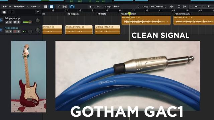
Task: Select the Pointer tool
Action: coord(90,7)
